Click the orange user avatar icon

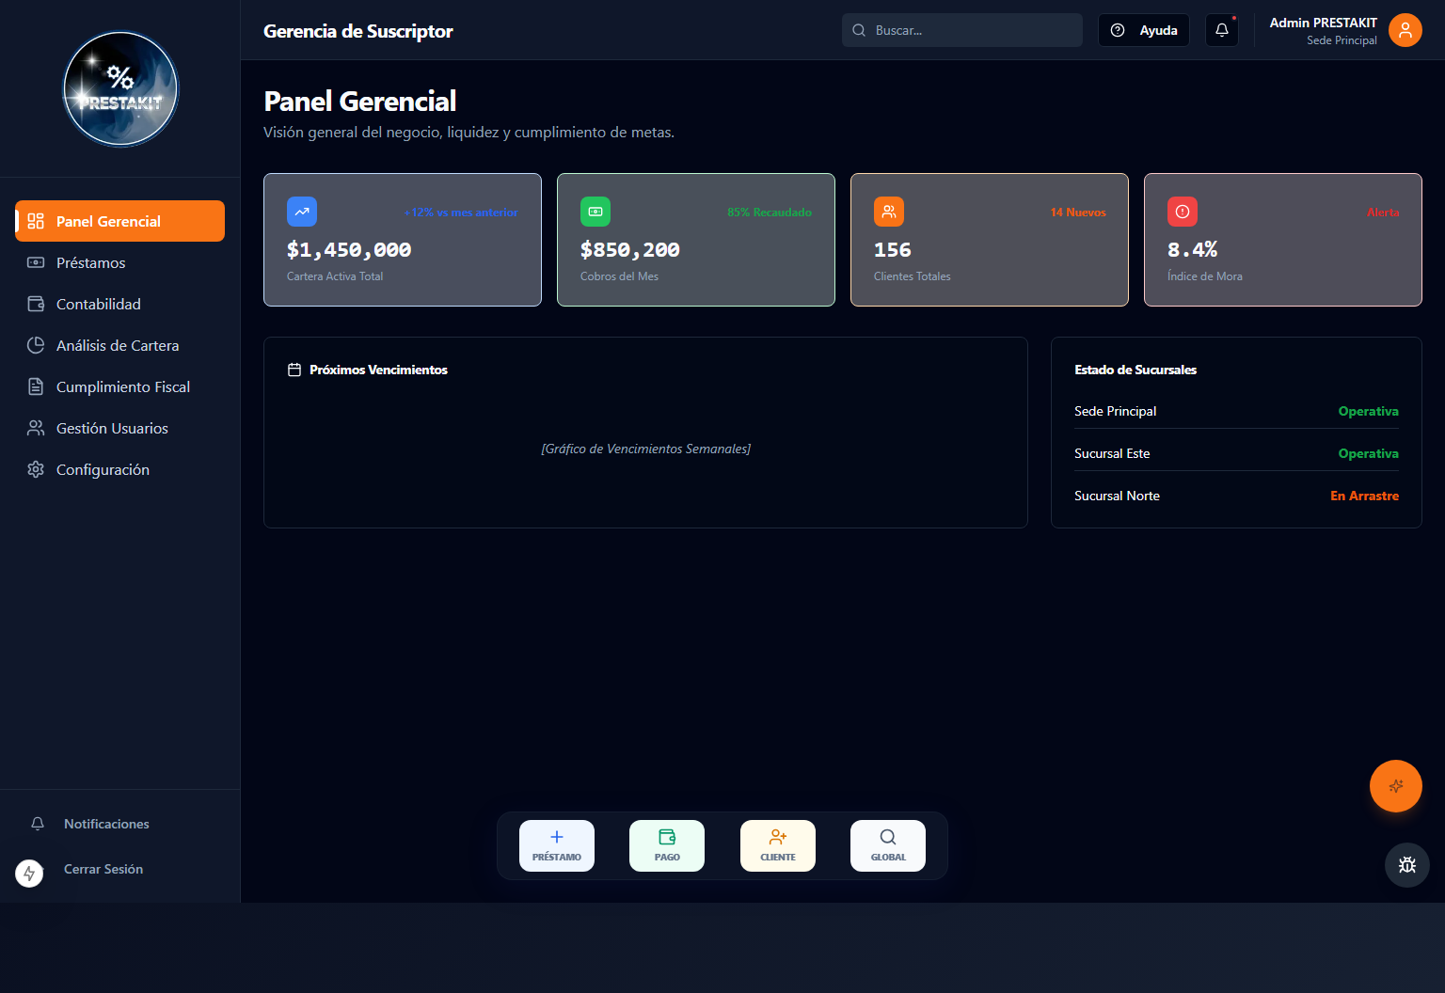(1405, 30)
